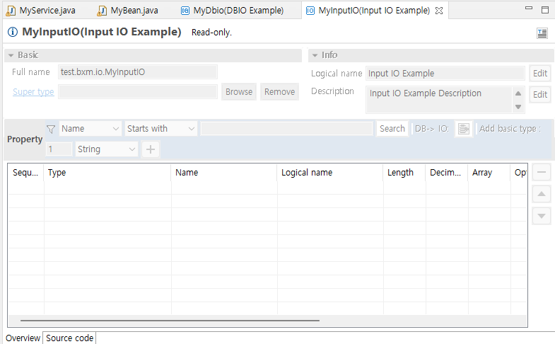Screen dimensions: 555x344
Task: Click the plus icon to add property
Action: click(151, 149)
